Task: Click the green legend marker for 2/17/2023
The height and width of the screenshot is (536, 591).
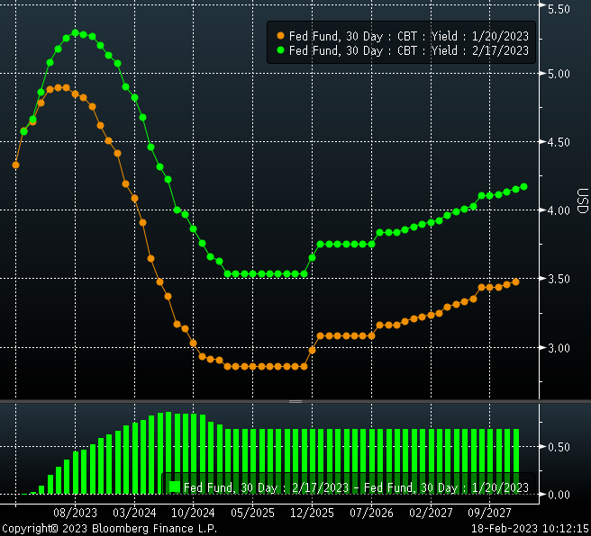Action: [x=280, y=50]
